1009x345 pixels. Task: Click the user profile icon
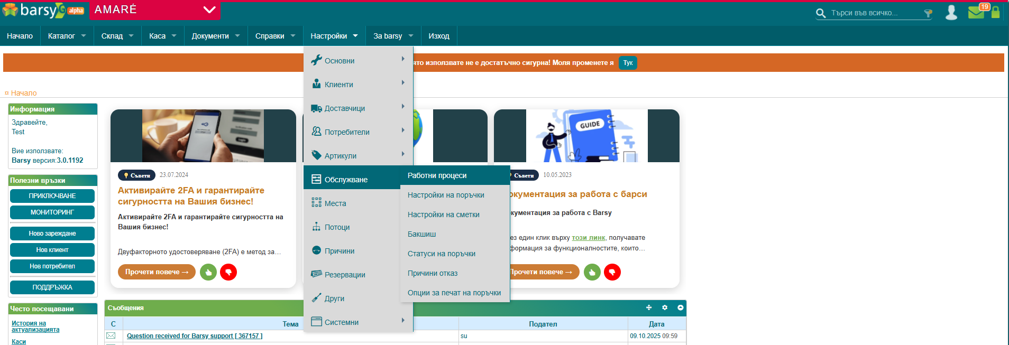click(951, 12)
